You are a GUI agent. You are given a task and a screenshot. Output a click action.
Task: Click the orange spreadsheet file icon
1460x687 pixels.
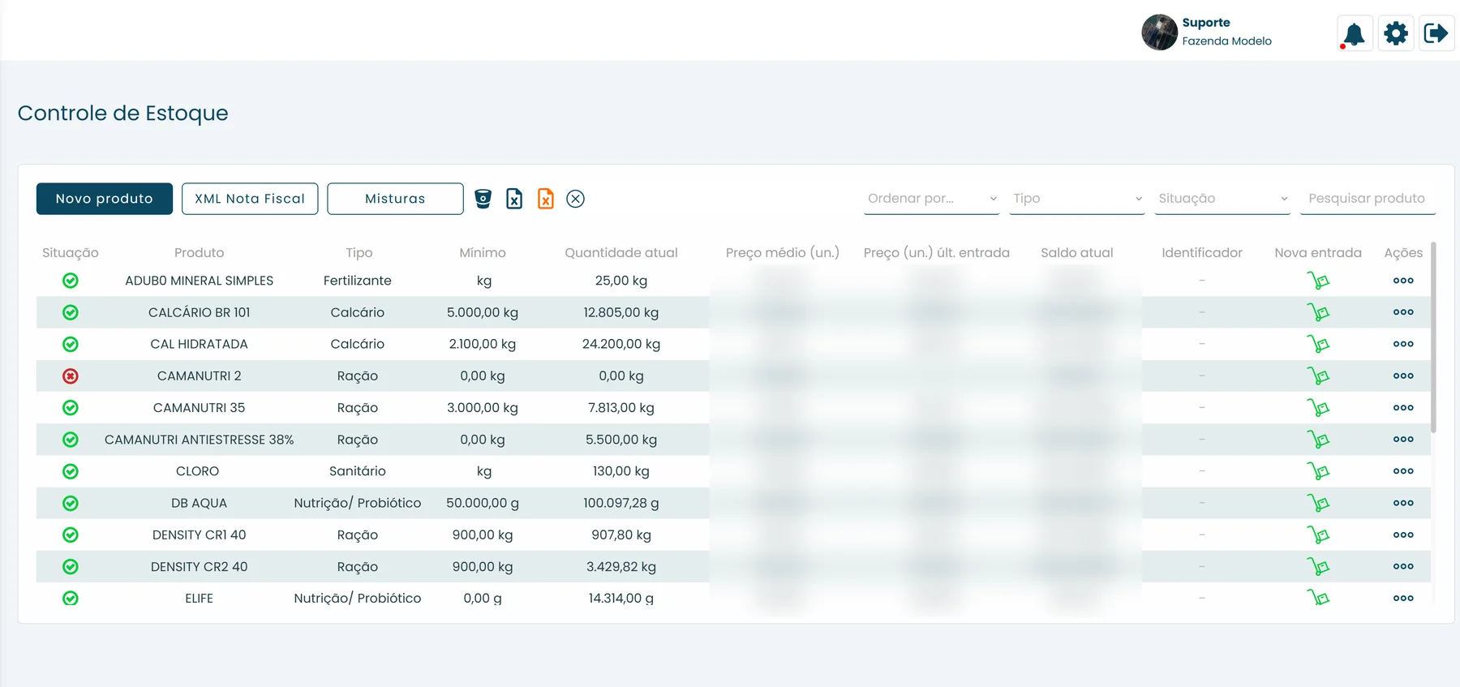(546, 199)
